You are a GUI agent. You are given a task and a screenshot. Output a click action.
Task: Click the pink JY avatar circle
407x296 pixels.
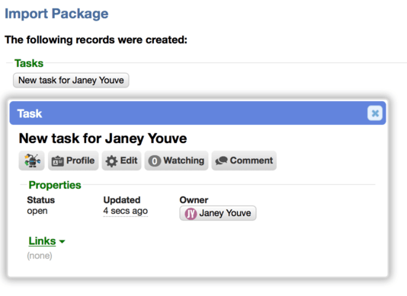191,214
